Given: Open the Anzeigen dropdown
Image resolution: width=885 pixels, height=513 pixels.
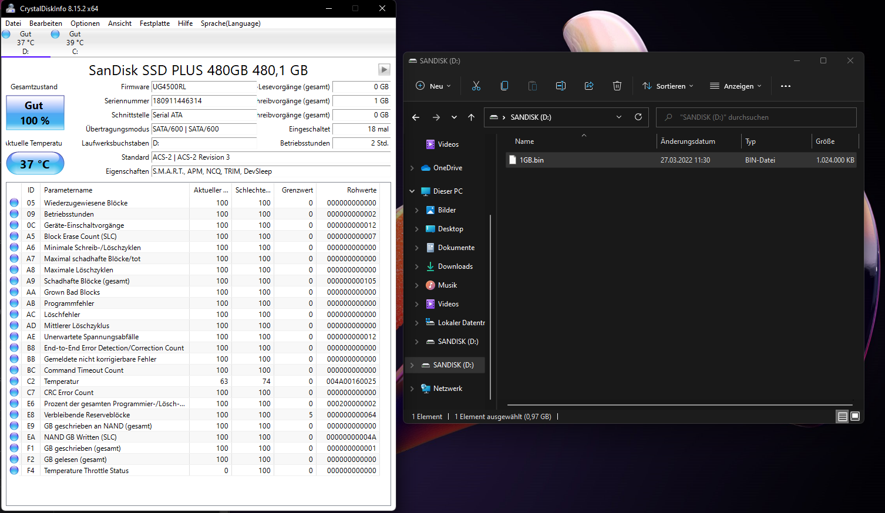Looking at the screenshot, I should [736, 86].
